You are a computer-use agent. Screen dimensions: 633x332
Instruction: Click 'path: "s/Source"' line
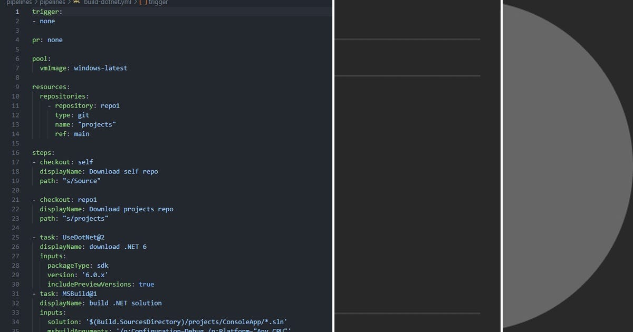[x=70, y=181]
